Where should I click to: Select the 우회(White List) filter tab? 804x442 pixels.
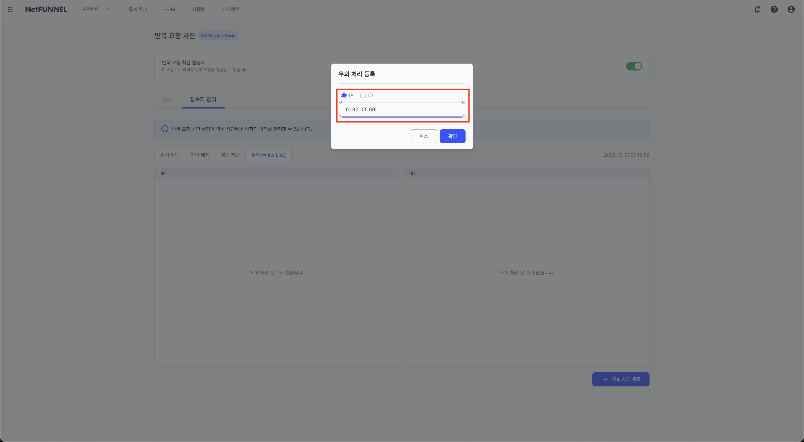[x=269, y=155]
